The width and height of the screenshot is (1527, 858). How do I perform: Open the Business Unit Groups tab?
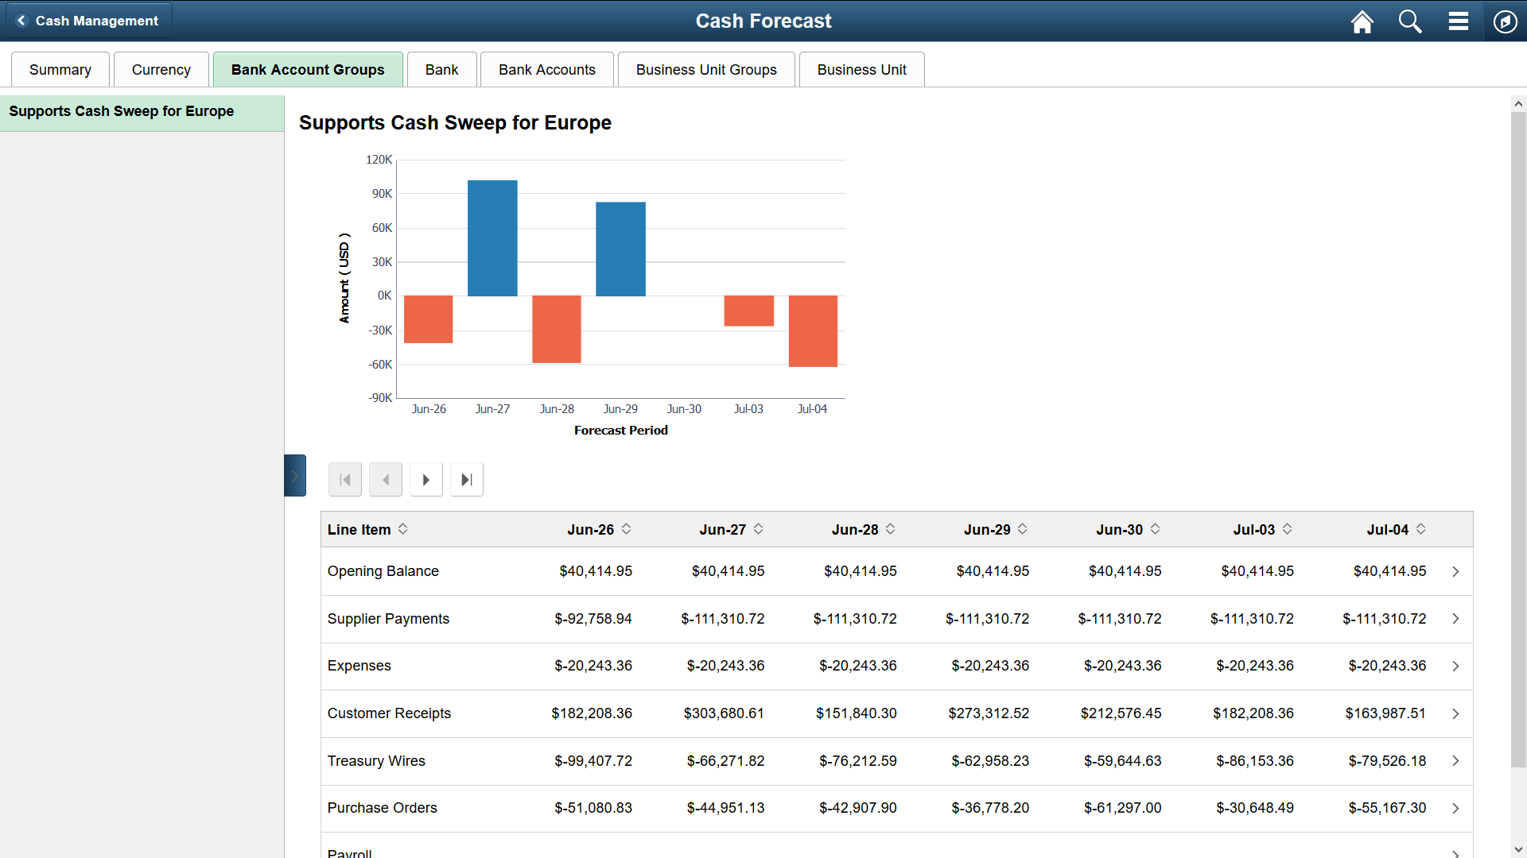pyautogui.click(x=705, y=69)
